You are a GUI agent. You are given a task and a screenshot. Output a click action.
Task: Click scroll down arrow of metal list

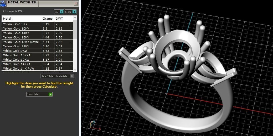tap(75, 70)
